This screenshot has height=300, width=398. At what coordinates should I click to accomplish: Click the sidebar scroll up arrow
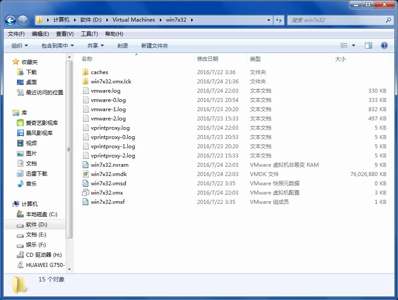69,57
